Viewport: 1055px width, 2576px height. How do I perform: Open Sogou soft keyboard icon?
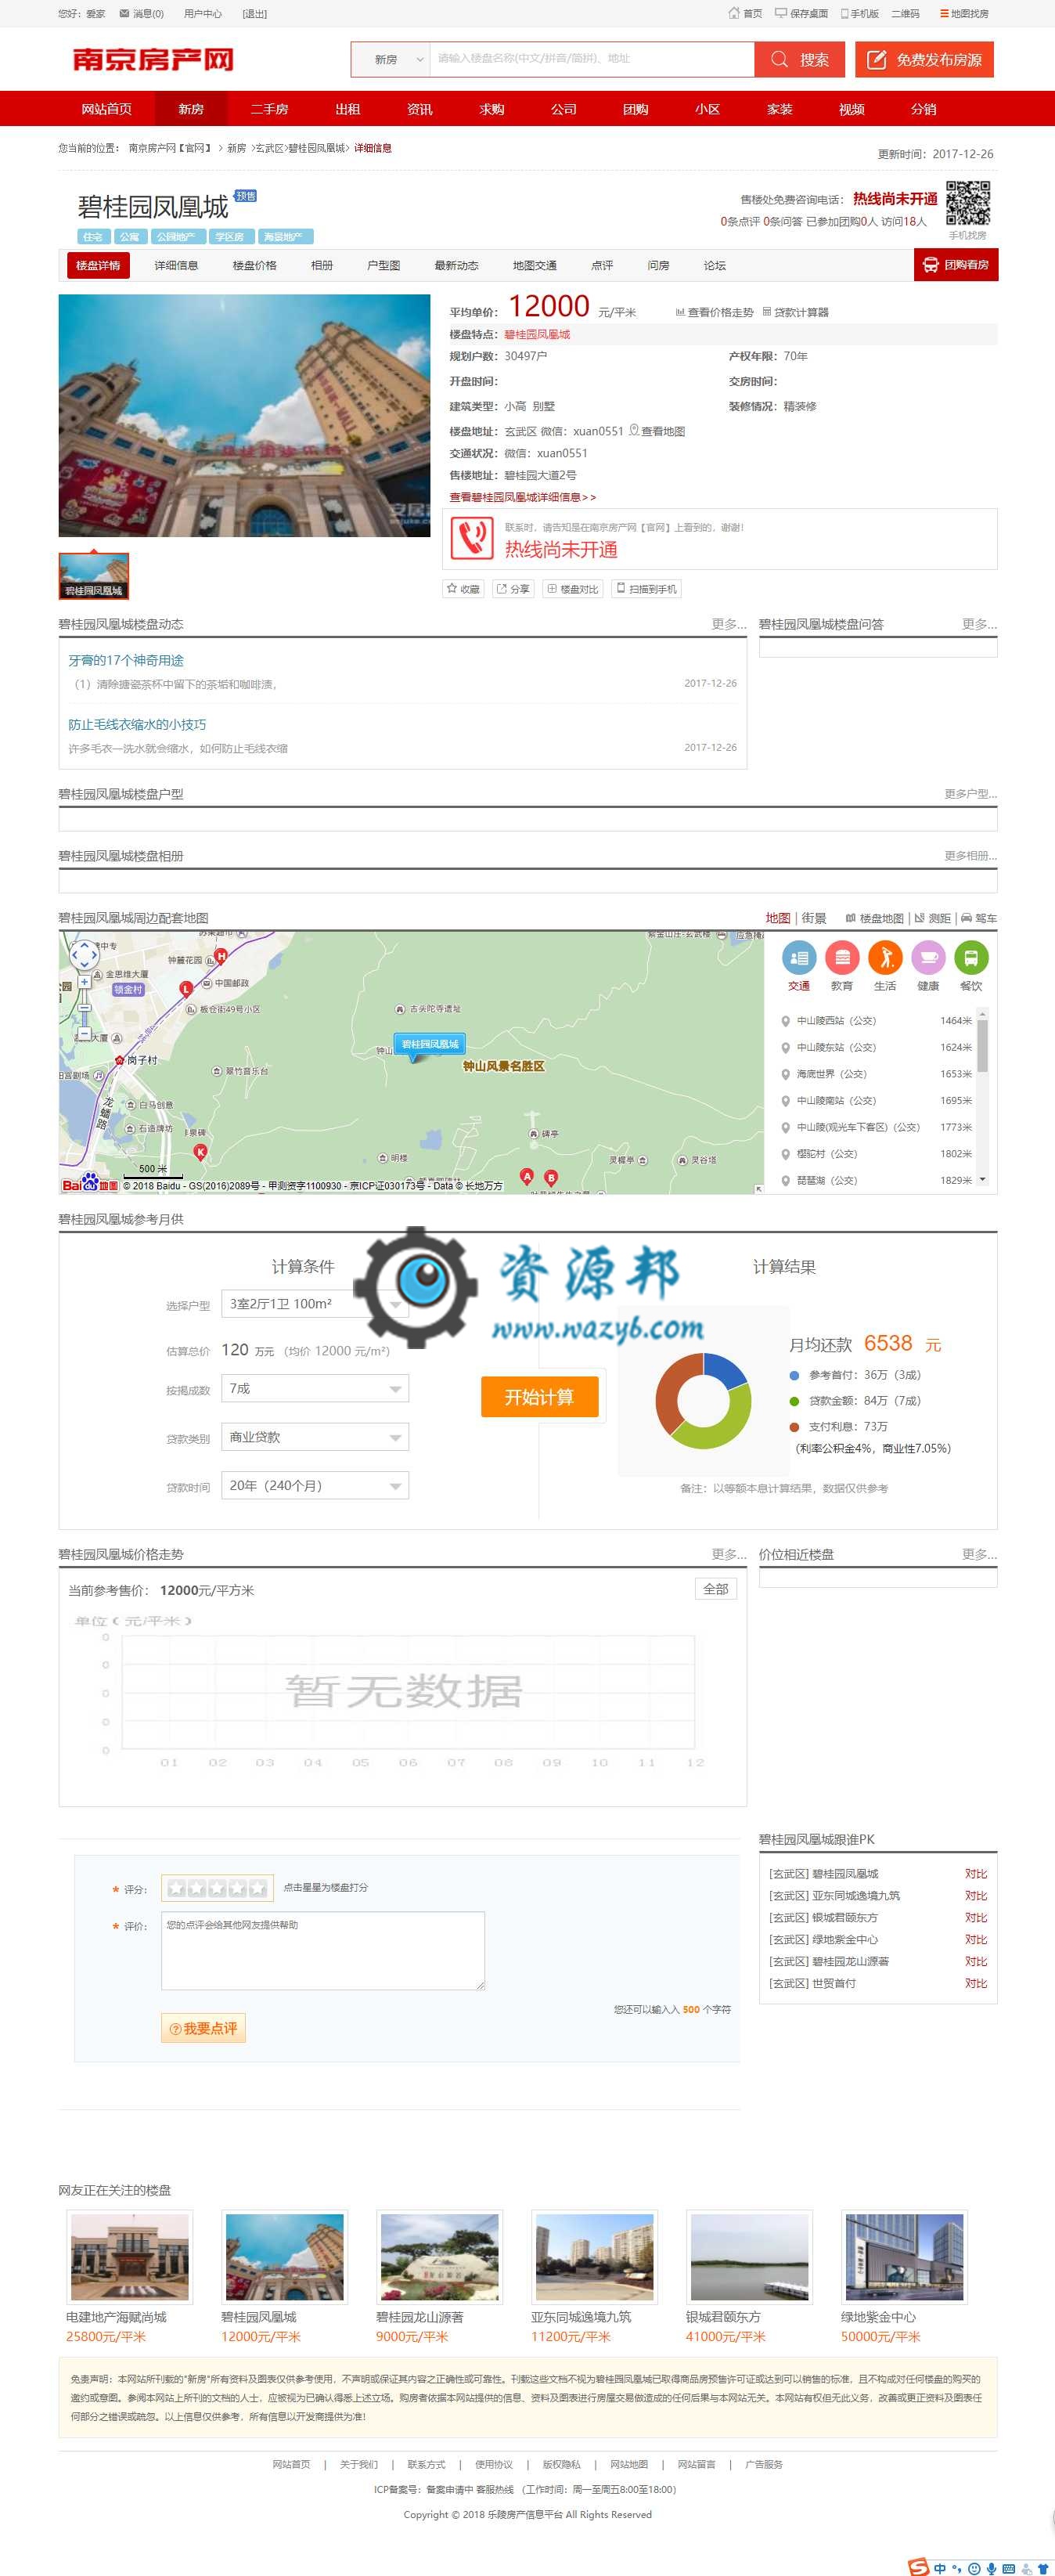pos(1009,2569)
